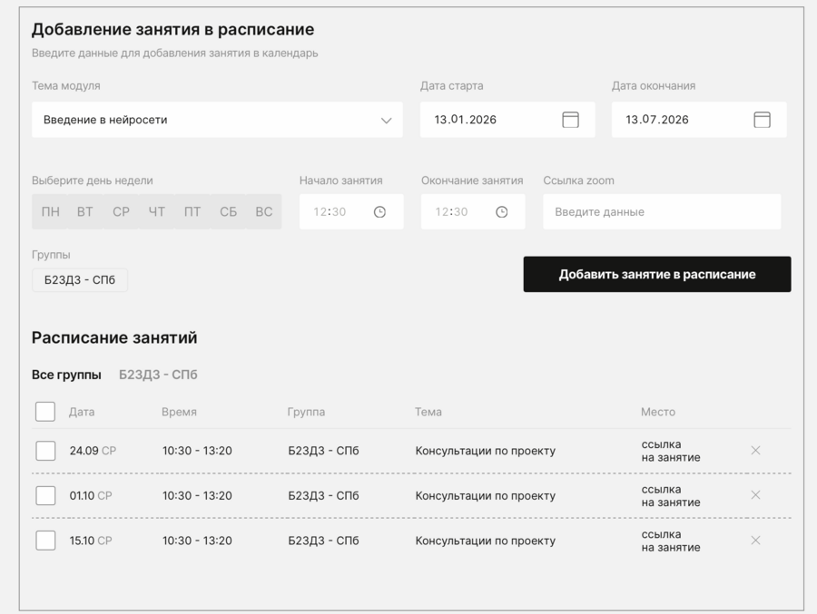This screenshot has width=817, height=614.
Task: Click the clock icon in Окончание занятия
Action: tap(502, 212)
